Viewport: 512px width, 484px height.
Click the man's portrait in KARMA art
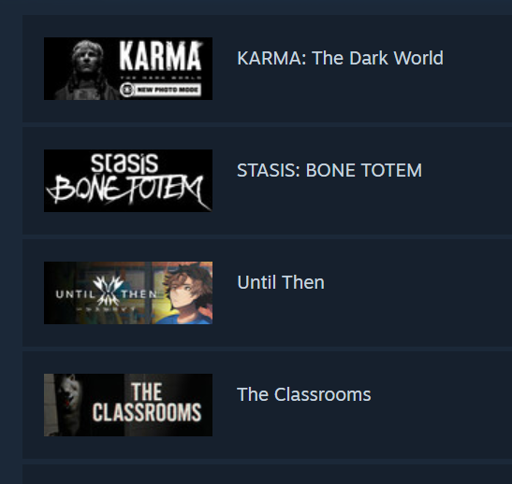point(86,70)
